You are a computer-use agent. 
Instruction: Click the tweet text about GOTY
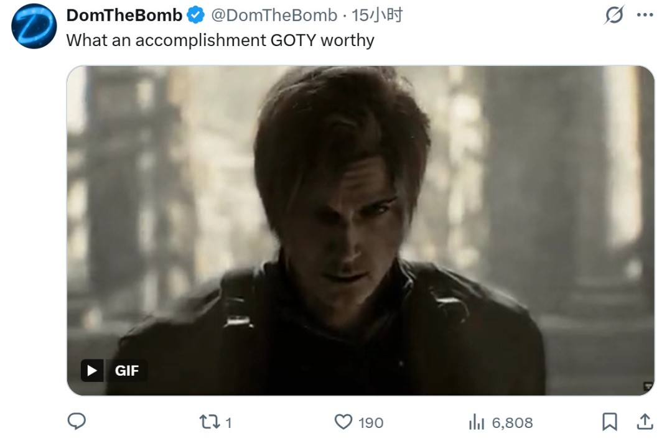(x=220, y=40)
